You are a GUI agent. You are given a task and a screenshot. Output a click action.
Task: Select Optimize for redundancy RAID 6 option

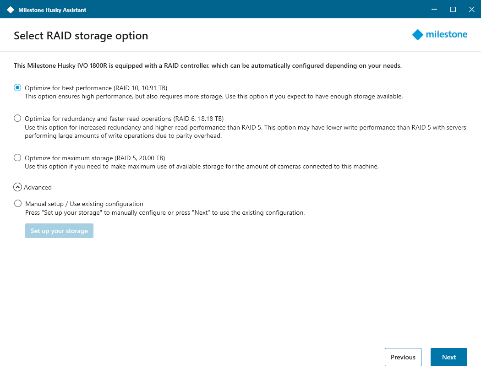pyautogui.click(x=17, y=119)
